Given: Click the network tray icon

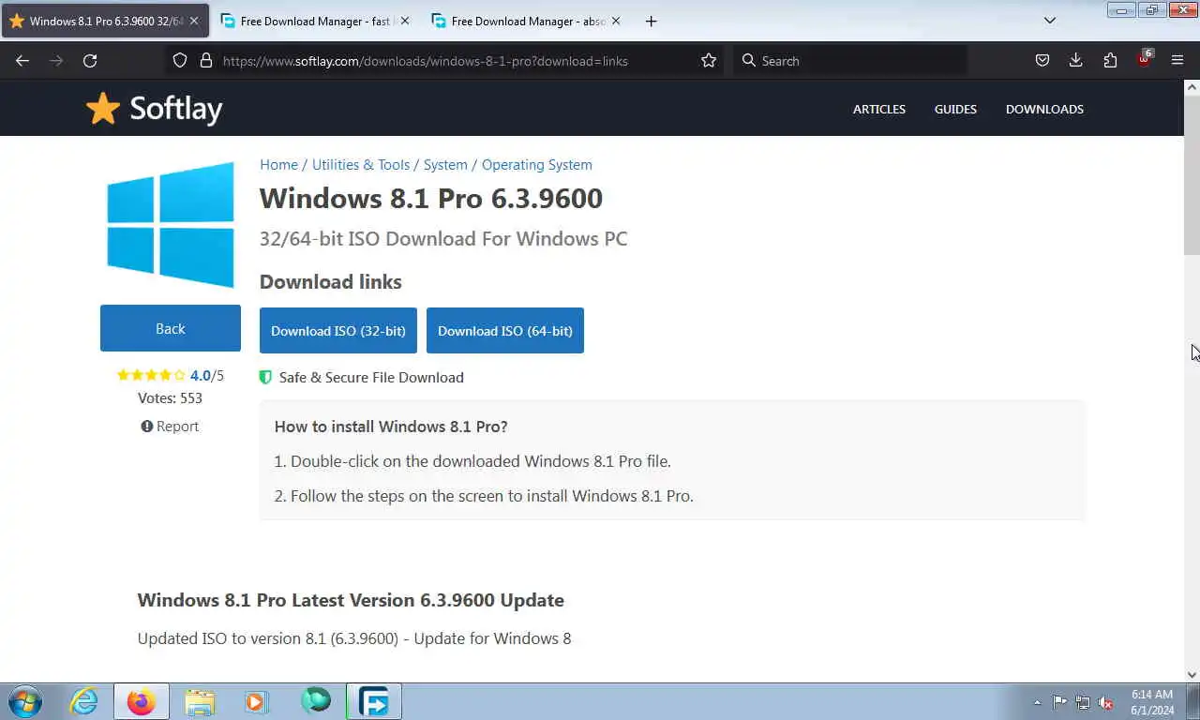Looking at the screenshot, I should [1083, 702].
